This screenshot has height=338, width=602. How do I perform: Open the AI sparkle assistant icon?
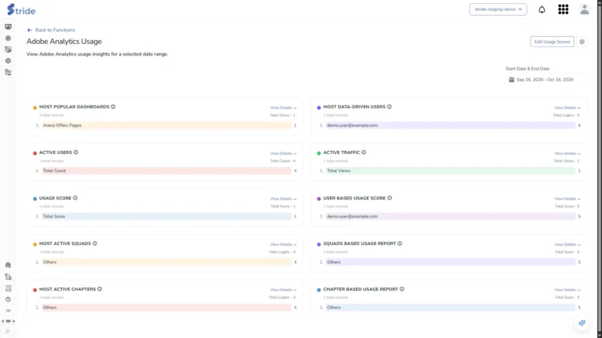[x=582, y=323]
